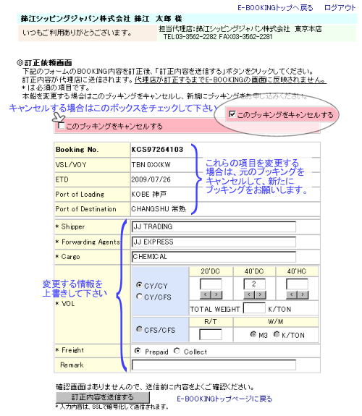The height and width of the screenshot is (416, 362).
Task: Focus the 40'DC quantity box showing 2
Action: click(x=254, y=284)
